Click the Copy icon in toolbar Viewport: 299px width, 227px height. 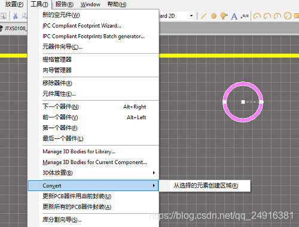(25, 16)
